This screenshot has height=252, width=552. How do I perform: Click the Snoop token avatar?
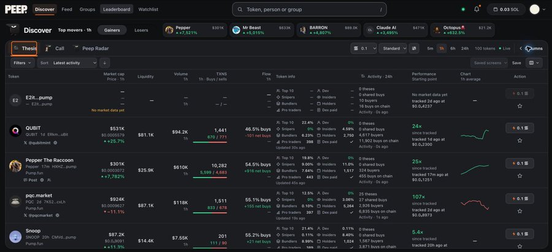click(x=15, y=237)
